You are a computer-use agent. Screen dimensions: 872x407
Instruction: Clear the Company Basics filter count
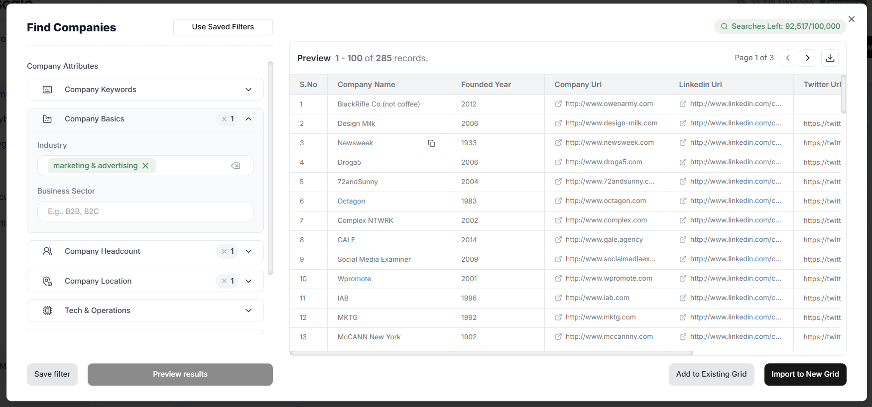[x=225, y=119]
